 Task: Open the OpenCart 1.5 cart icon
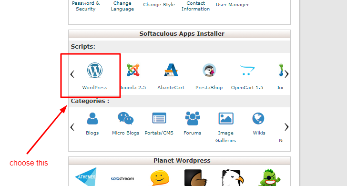(247, 70)
